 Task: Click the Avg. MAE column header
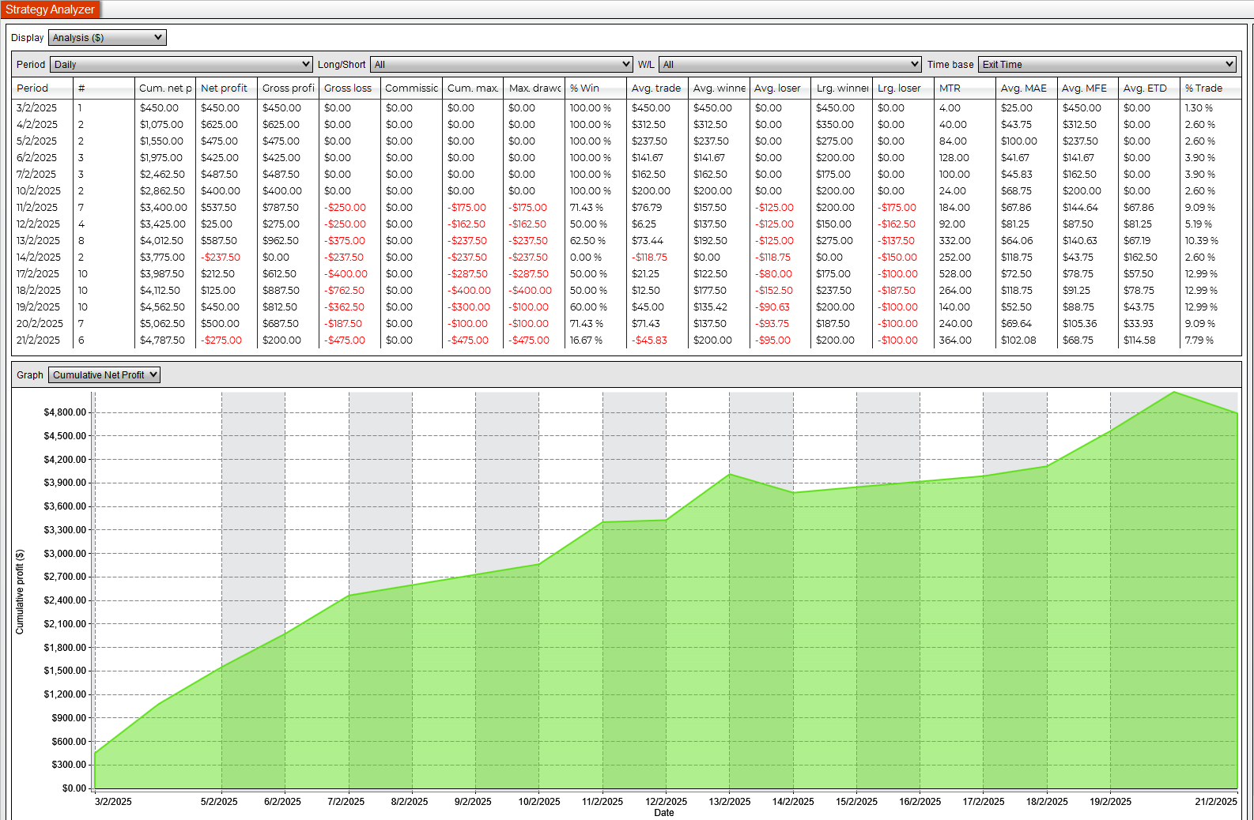1023,88
